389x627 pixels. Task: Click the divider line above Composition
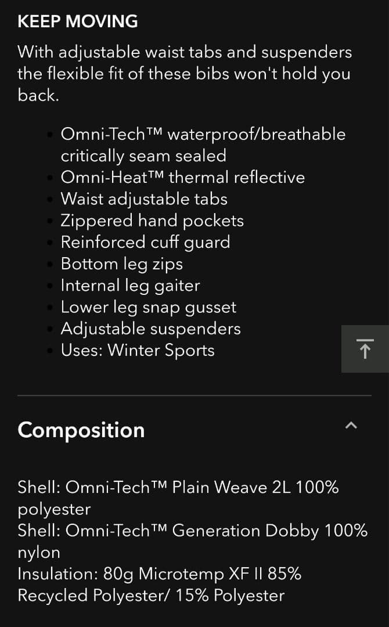pos(194,395)
